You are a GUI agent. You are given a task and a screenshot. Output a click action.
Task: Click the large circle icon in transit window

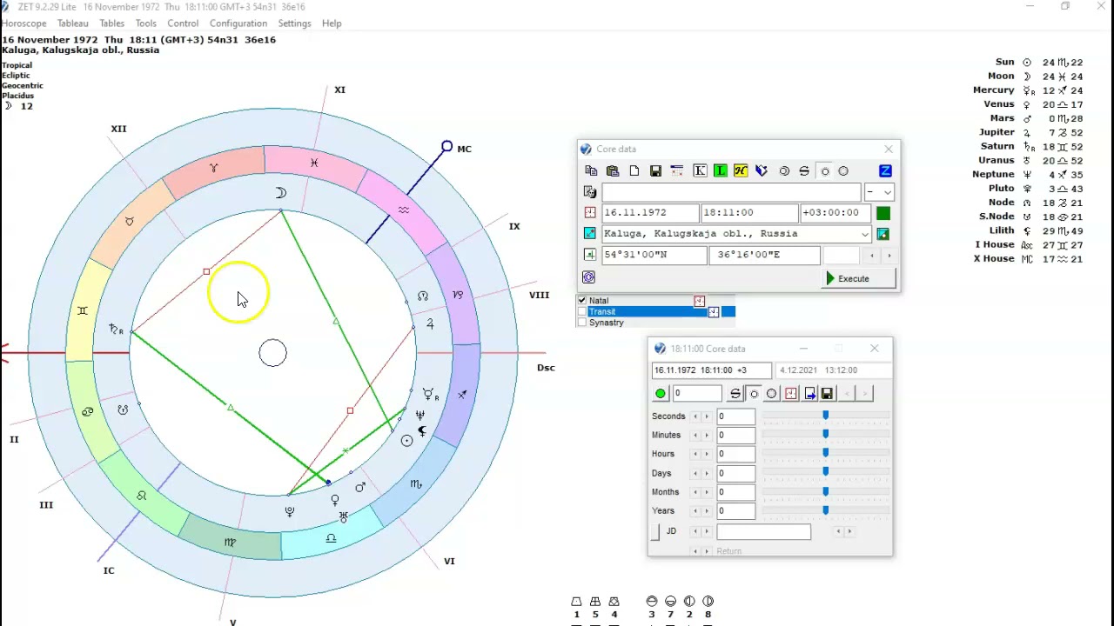(x=772, y=394)
